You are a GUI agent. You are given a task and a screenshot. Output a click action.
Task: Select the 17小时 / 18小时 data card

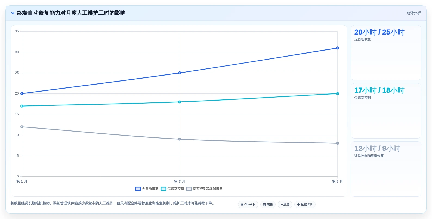click(x=386, y=111)
